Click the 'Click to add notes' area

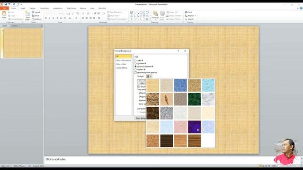[56, 160]
